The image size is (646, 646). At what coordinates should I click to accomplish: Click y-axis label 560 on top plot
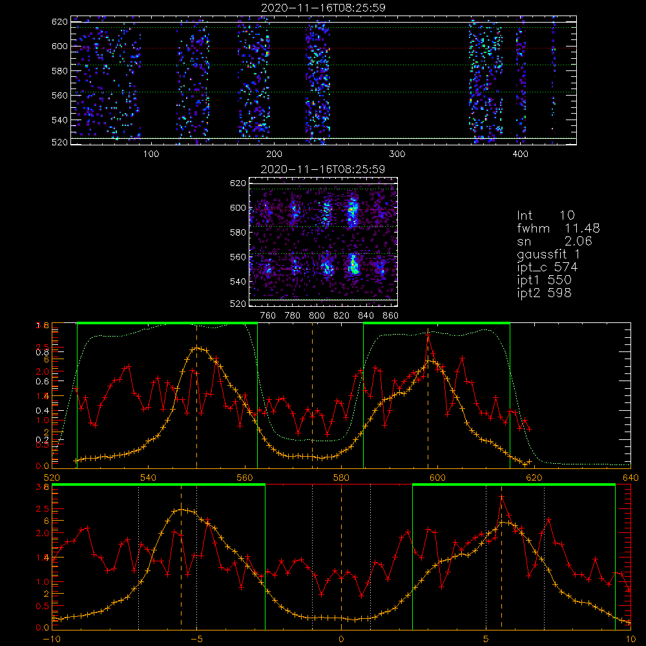(x=59, y=95)
